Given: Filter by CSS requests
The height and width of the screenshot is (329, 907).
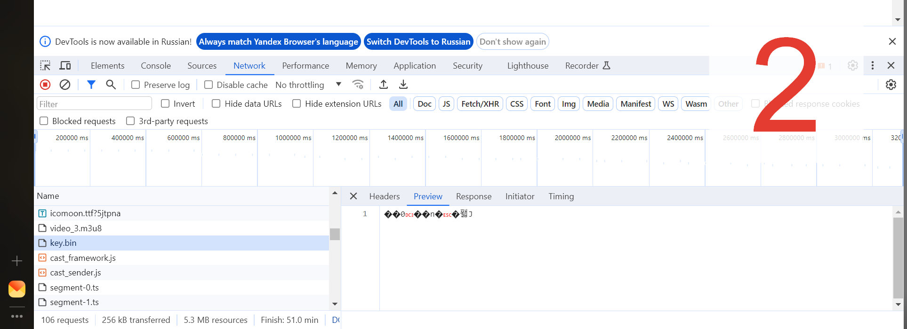Looking at the screenshot, I should coord(517,104).
